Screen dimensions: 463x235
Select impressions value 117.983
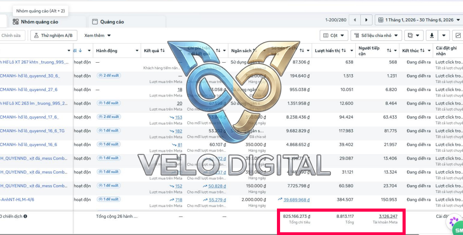(345, 131)
